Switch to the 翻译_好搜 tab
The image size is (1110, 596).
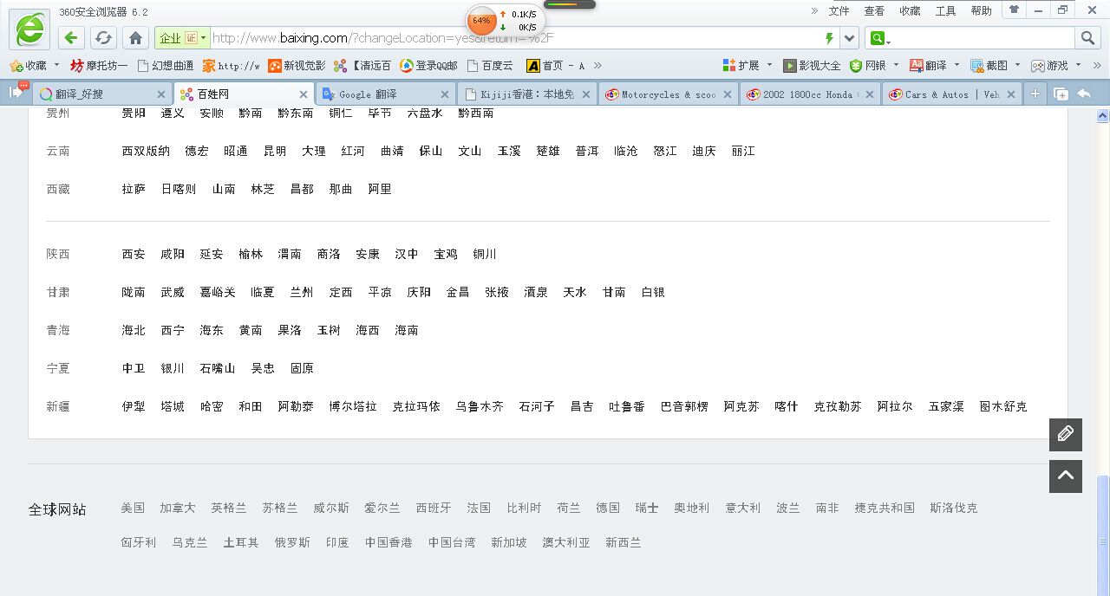coord(101,94)
